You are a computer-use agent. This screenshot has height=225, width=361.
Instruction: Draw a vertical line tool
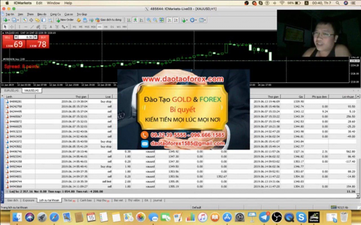[x=19, y=27]
